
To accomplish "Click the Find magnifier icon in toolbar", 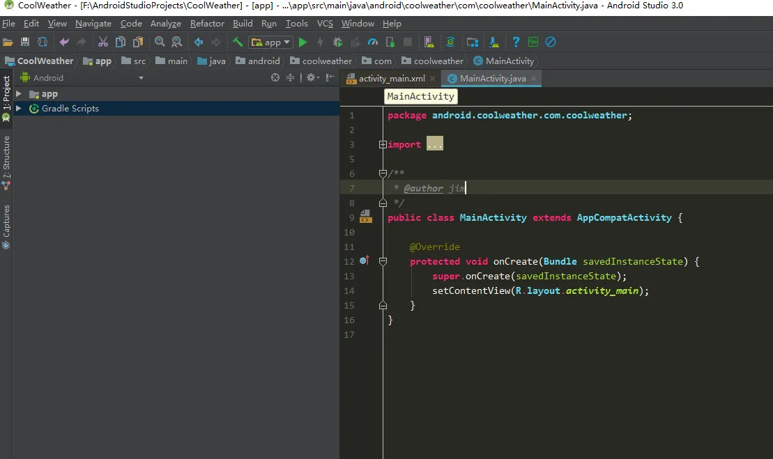I will (x=160, y=42).
